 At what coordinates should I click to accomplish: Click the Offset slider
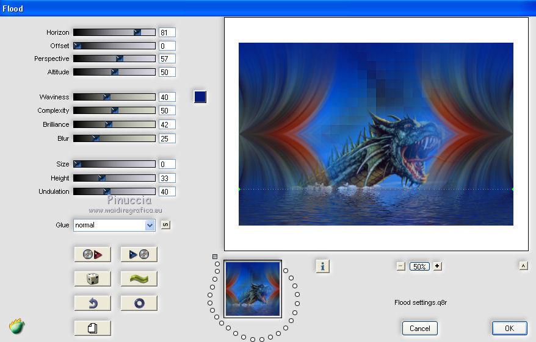click(114, 46)
